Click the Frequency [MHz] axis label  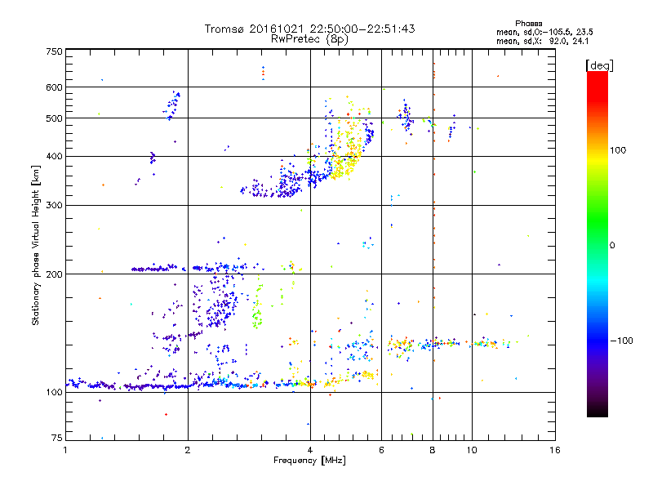pyautogui.click(x=309, y=462)
